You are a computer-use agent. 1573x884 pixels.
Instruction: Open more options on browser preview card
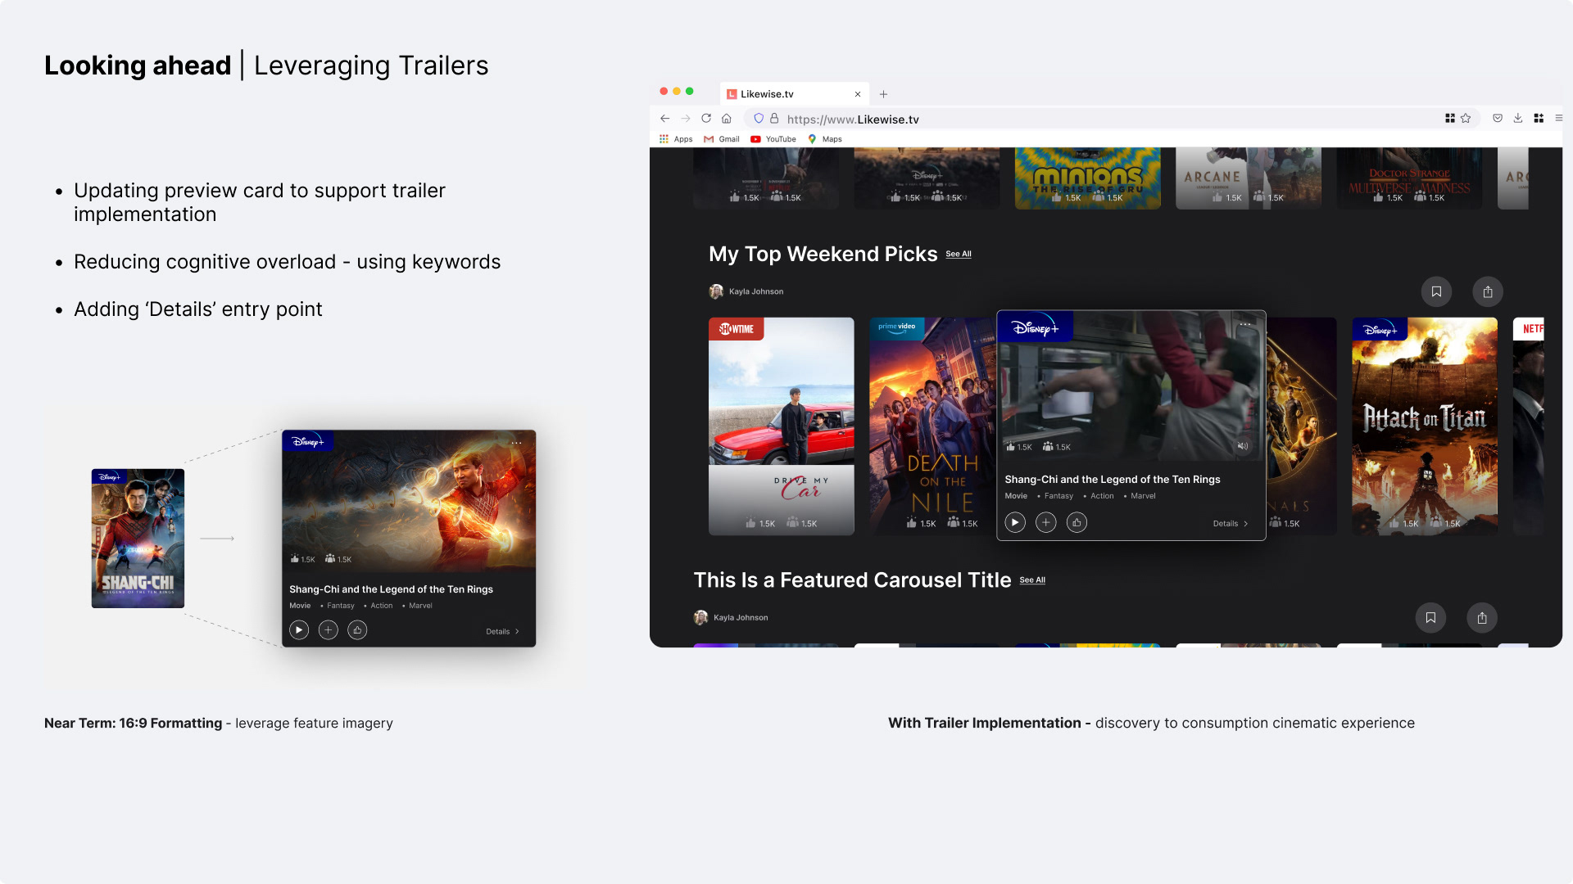pos(1245,325)
